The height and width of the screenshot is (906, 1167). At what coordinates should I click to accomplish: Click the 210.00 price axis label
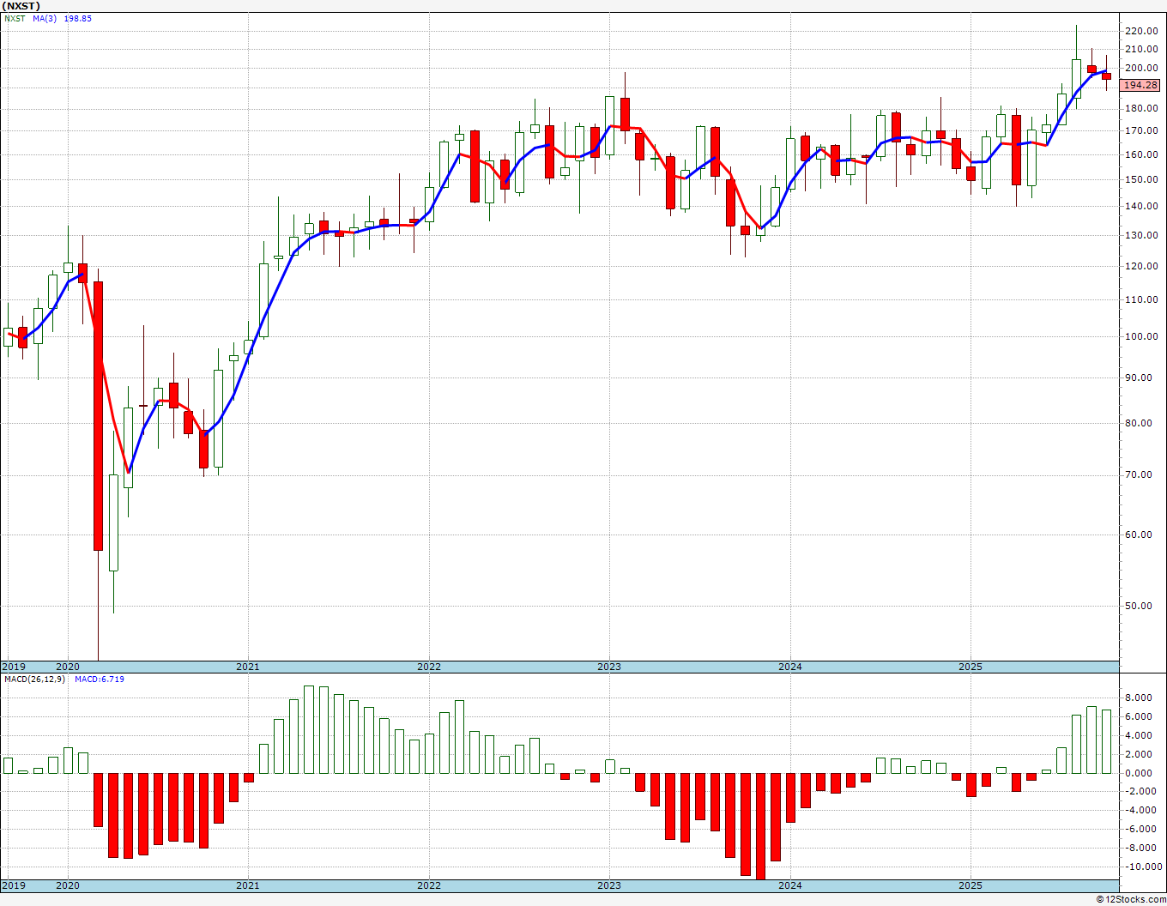coord(1141,49)
